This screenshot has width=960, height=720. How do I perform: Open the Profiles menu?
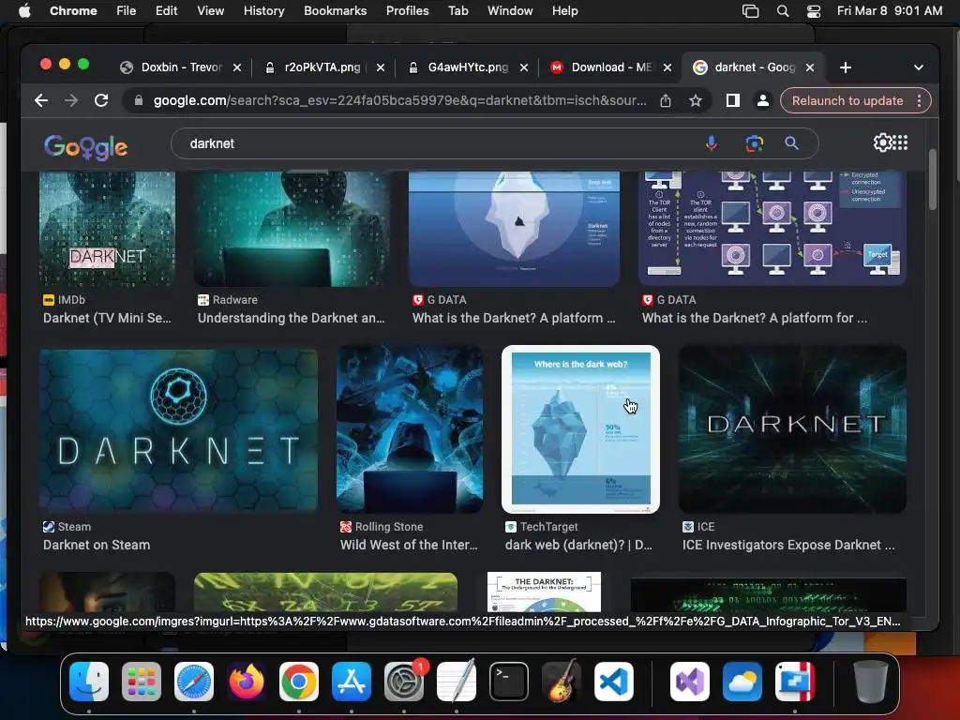coord(407,11)
